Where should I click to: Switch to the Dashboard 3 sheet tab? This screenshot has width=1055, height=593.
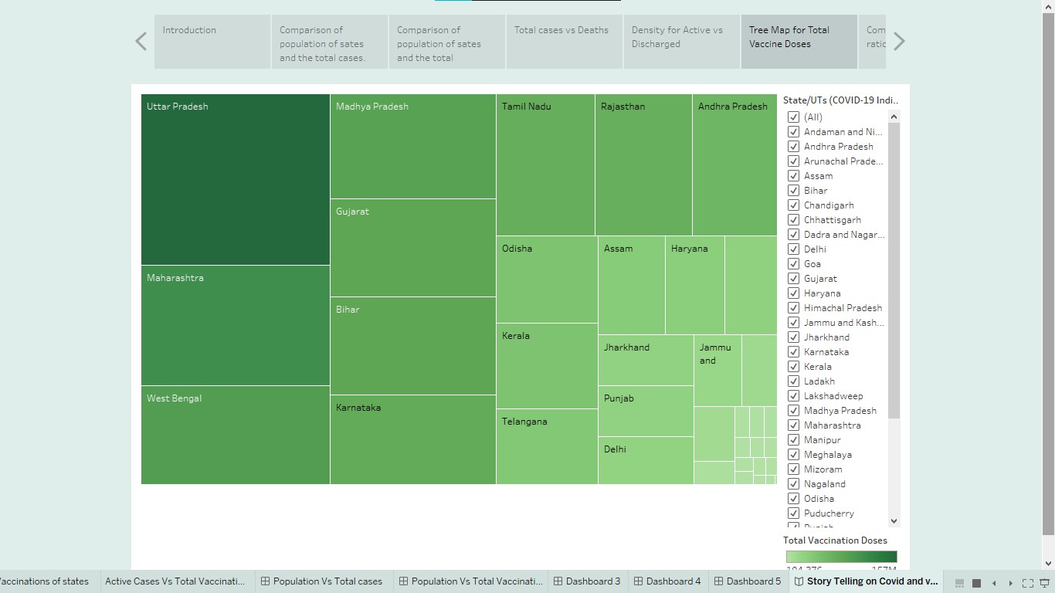click(x=587, y=581)
